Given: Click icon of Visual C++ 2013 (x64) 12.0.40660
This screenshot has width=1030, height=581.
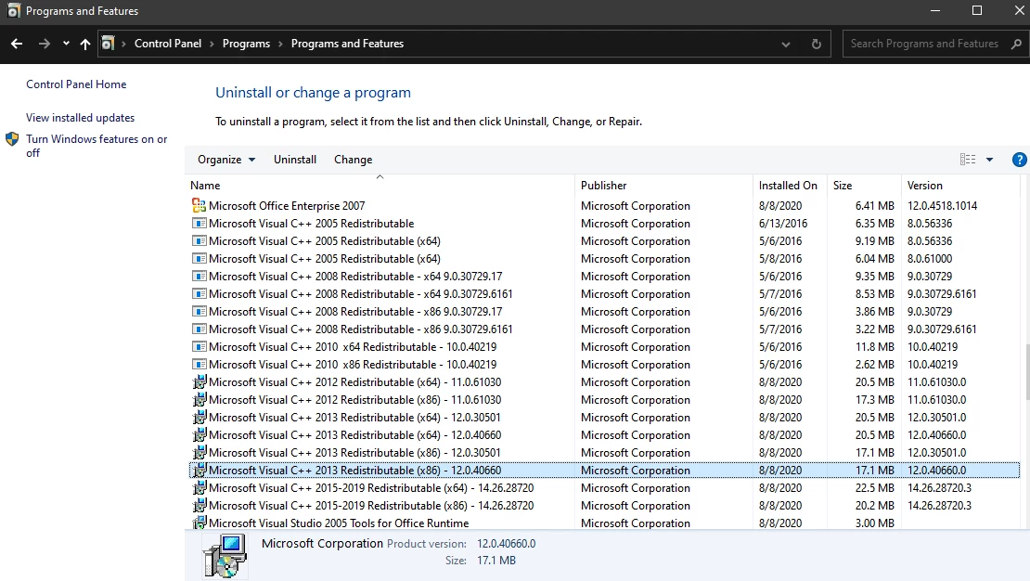Looking at the screenshot, I should [199, 434].
